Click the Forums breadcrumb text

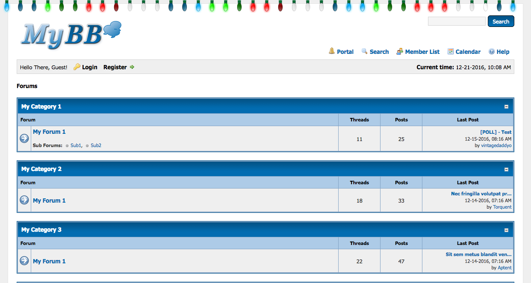[x=27, y=86]
